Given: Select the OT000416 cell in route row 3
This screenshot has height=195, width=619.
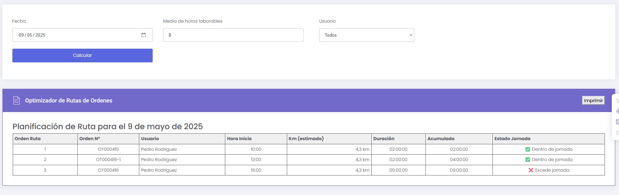Looking at the screenshot, I should (108, 170).
